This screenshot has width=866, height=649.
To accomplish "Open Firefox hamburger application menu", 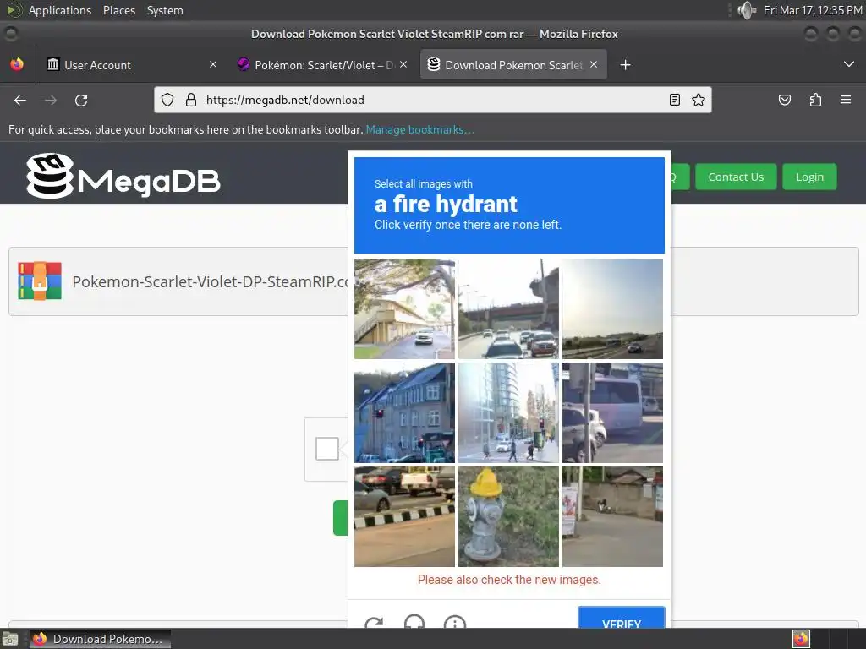I will (846, 100).
